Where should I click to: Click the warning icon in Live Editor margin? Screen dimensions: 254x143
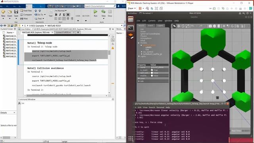pyautogui.click(x=113, y=48)
